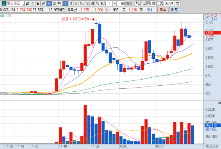Click the 88.43% volume ratio text

pyautogui.click(x=210, y=129)
